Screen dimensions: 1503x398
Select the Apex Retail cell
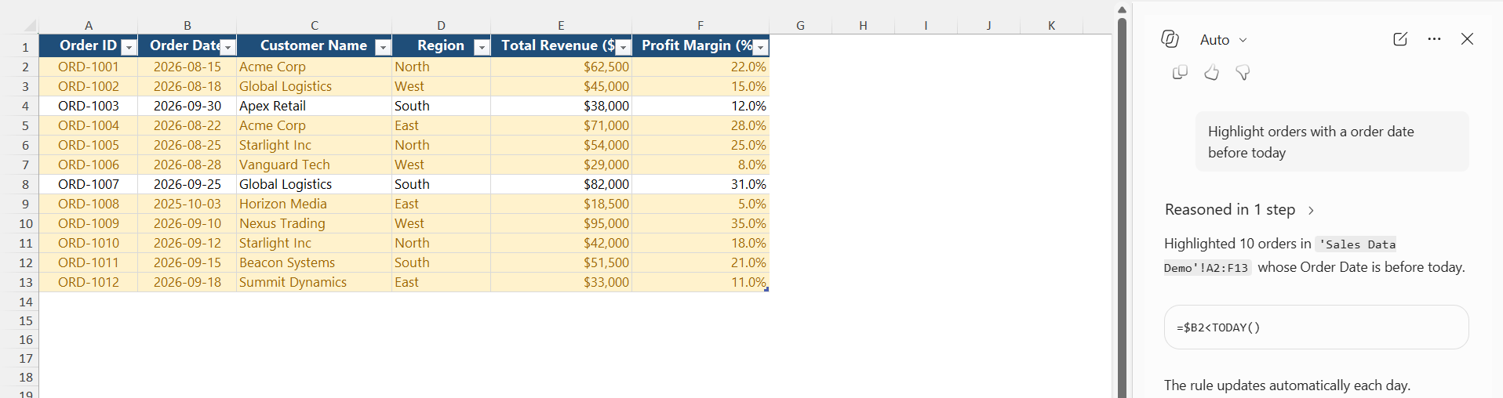point(315,106)
